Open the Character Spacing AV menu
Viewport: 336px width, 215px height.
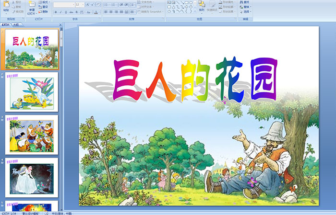pos(82,12)
